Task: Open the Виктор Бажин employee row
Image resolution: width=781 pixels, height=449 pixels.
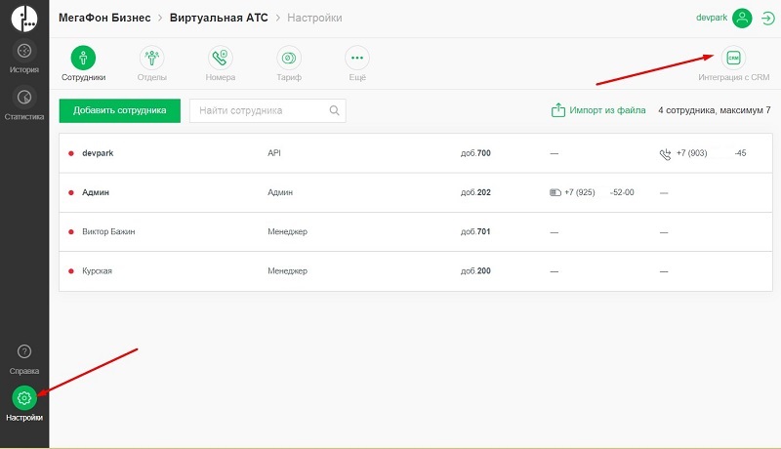Action: (x=416, y=232)
